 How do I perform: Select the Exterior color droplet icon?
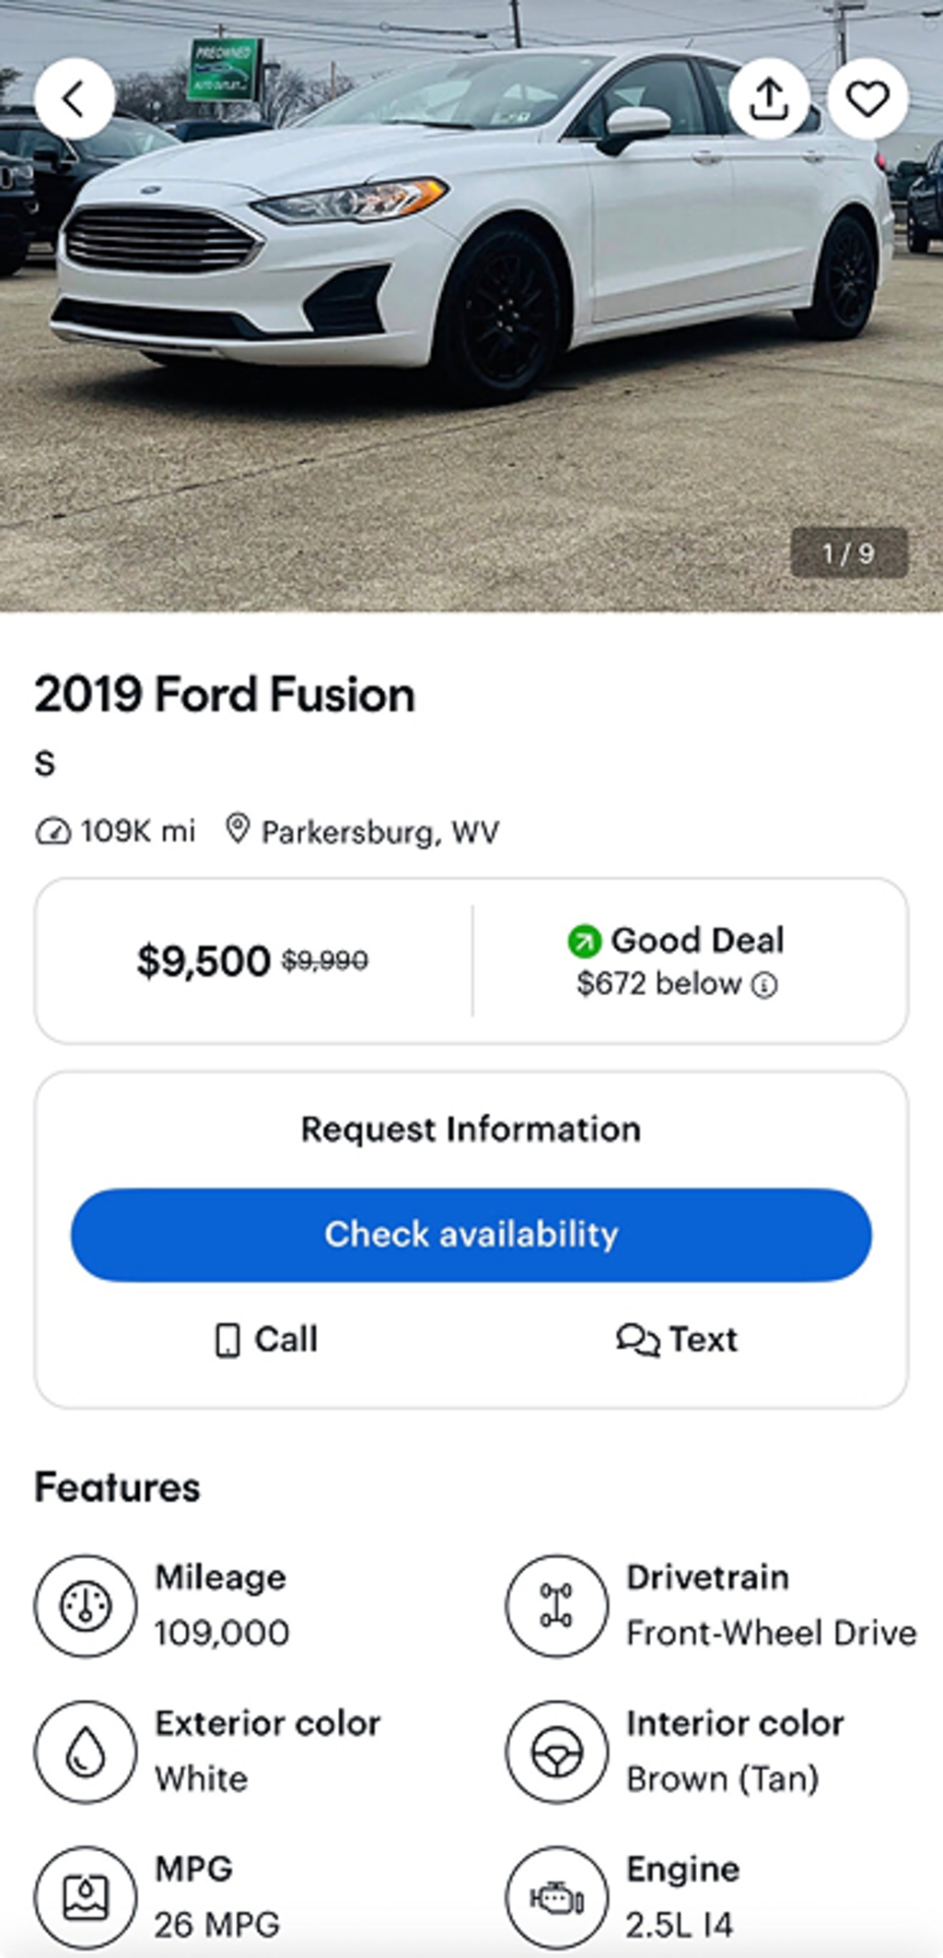pyautogui.click(x=86, y=1751)
